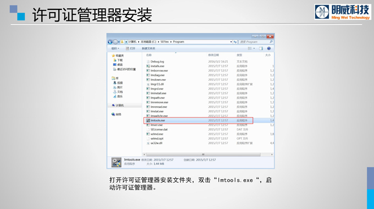
Task: Click the search Program input field
Action: click(254, 42)
